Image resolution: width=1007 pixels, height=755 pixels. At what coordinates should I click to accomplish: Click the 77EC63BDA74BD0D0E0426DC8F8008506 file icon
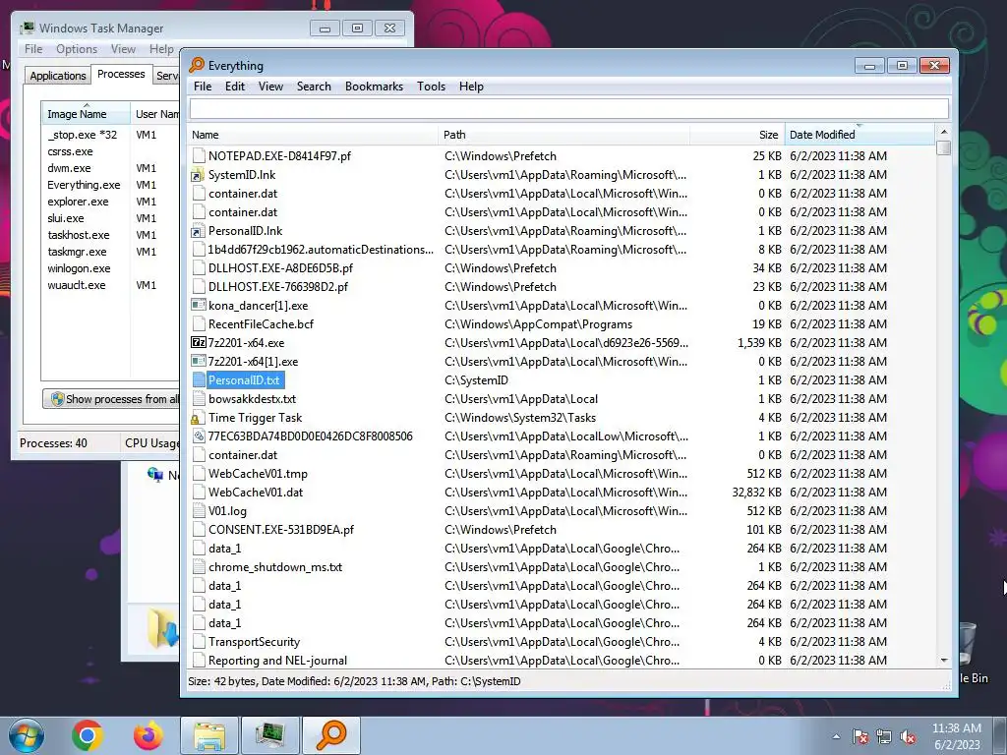pyautogui.click(x=199, y=436)
